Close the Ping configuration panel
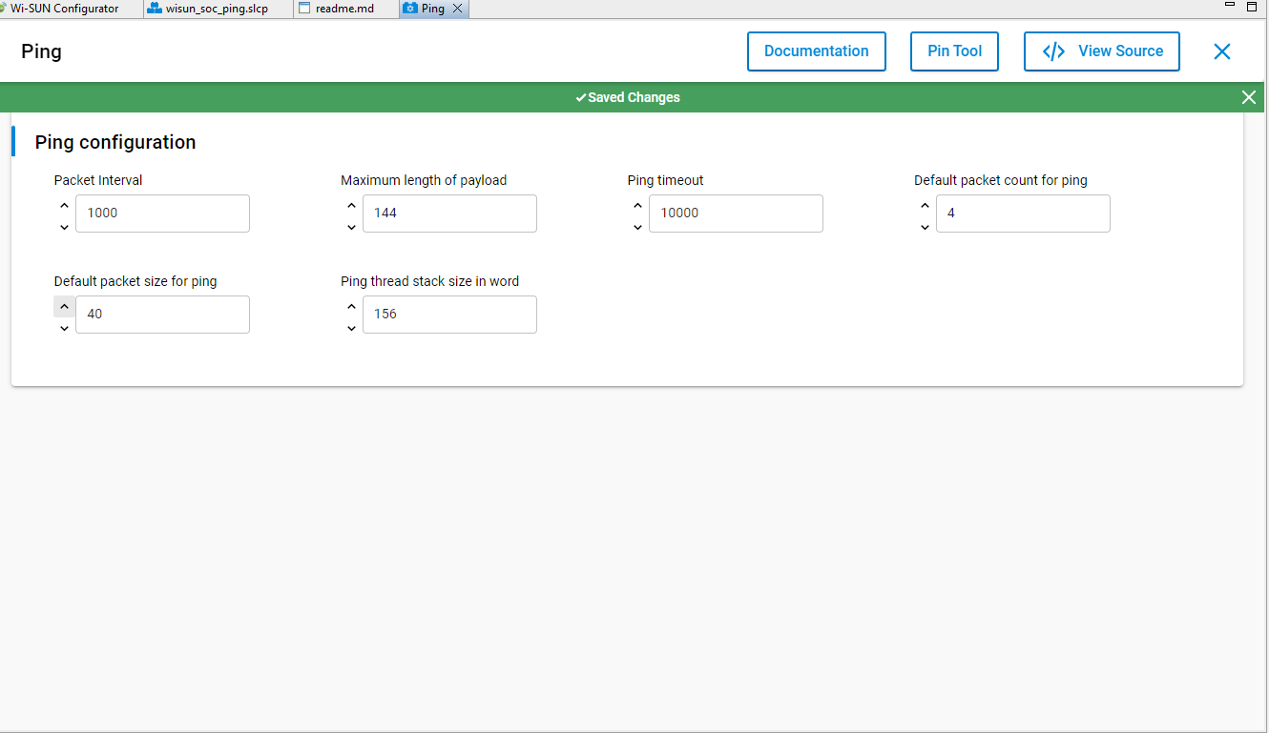 [x=1221, y=51]
